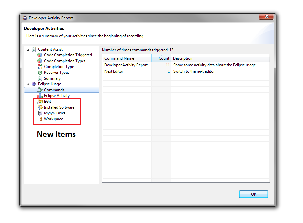The image size is (303, 223).
Task: Click the Receiver Types green icon
Action: (x=40, y=73)
